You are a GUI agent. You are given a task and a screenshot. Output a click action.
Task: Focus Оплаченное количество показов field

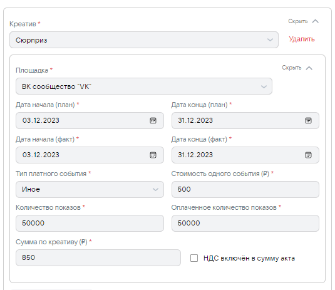[x=245, y=223]
